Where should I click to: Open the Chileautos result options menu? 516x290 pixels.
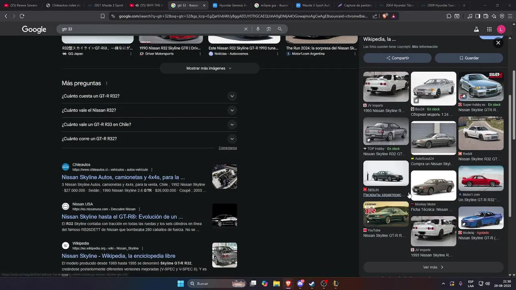tap(152, 170)
